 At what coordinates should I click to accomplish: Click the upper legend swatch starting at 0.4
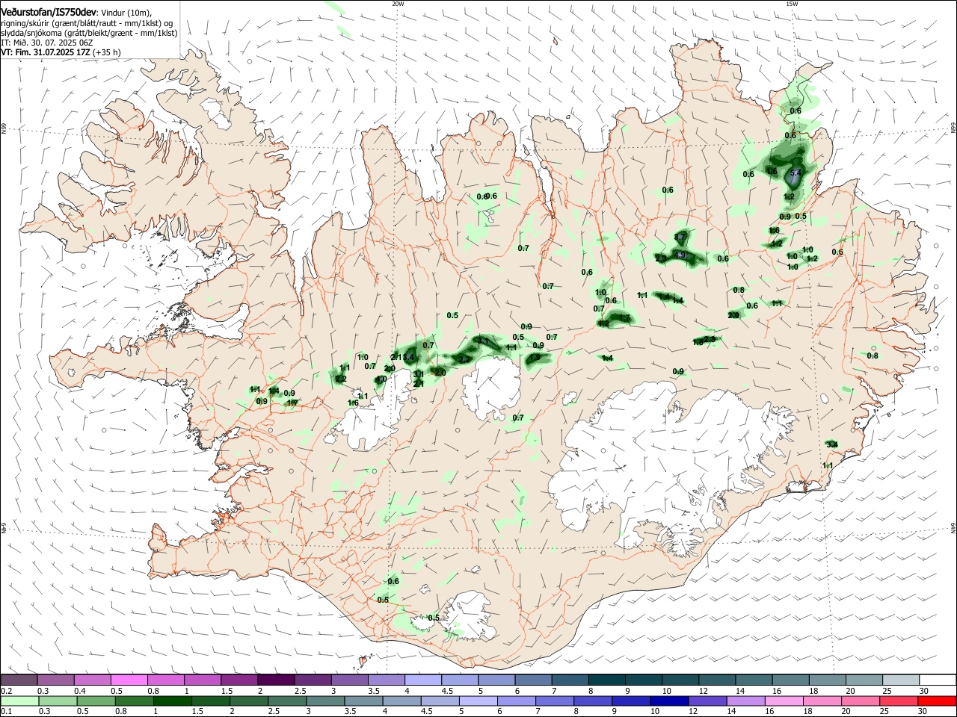click(x=92, y=680)
